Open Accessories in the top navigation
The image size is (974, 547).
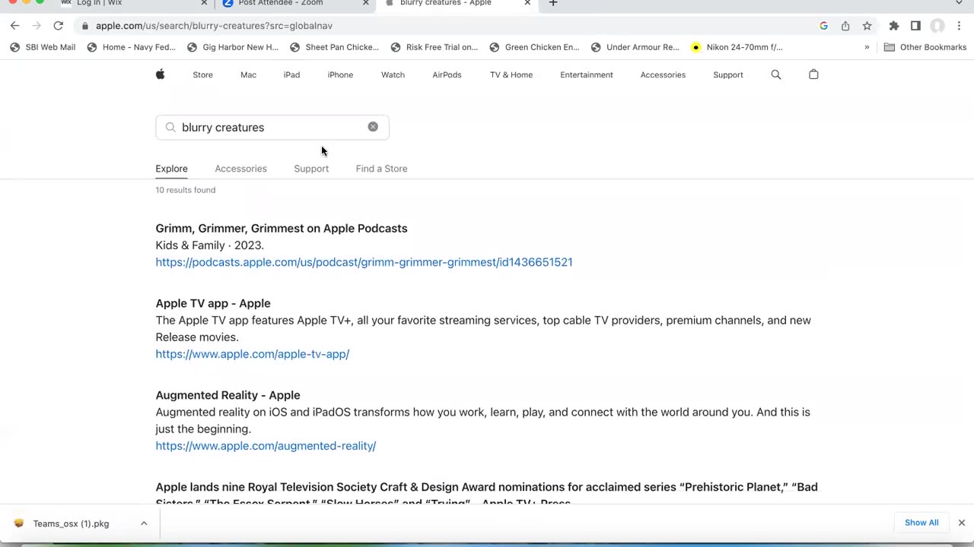point(663,74)
